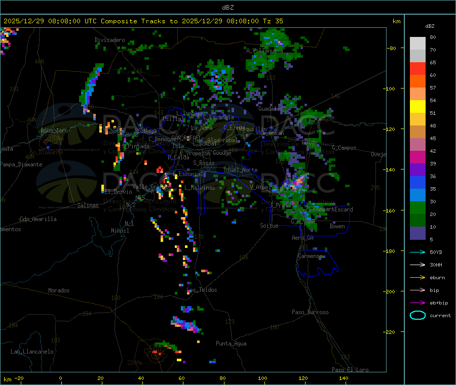Viewport: 456px width, 385px height.
Task: Click the Salinas place label
Action: 88,205
